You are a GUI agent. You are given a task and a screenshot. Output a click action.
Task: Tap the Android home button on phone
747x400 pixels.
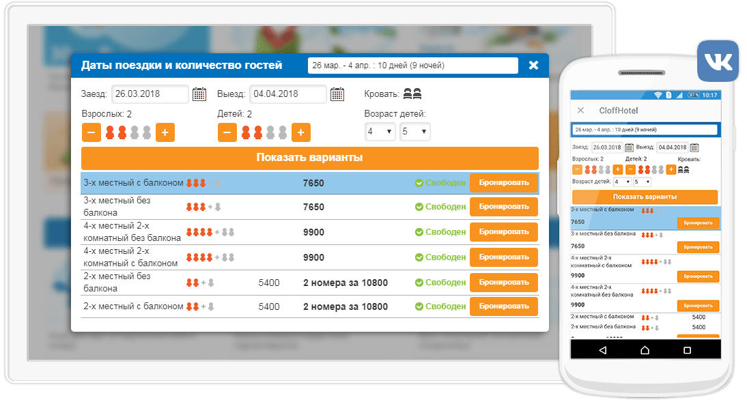pyautogui.click(x=645, y=349)
